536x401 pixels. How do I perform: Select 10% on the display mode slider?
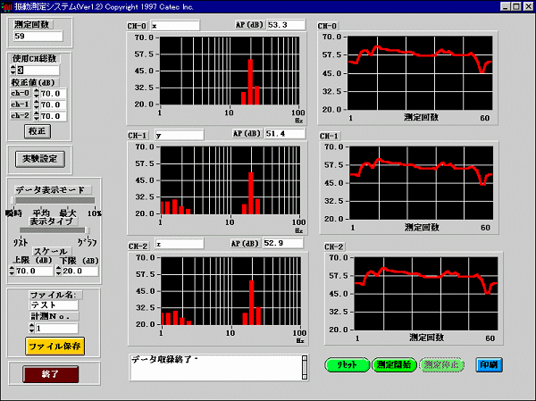95,213
